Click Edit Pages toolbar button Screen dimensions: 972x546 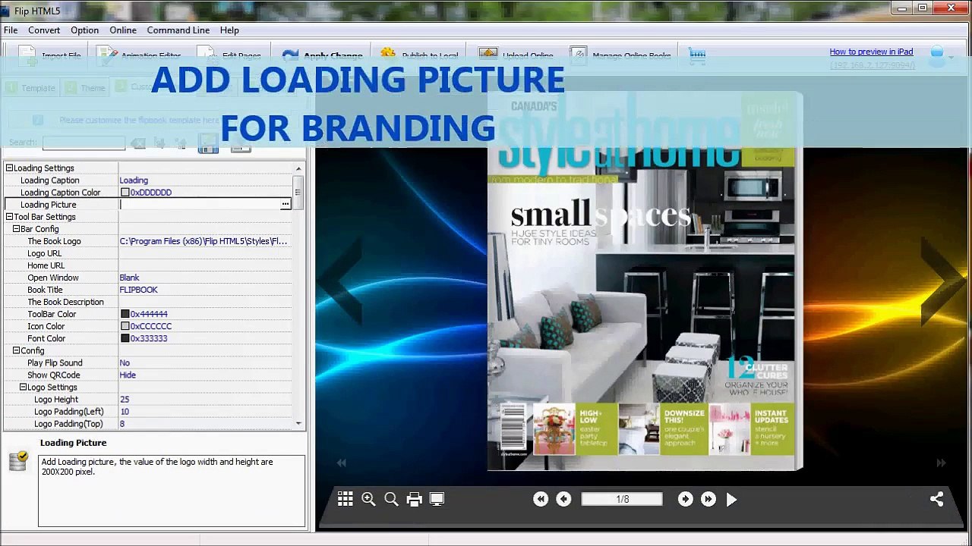tap(231, 55)
